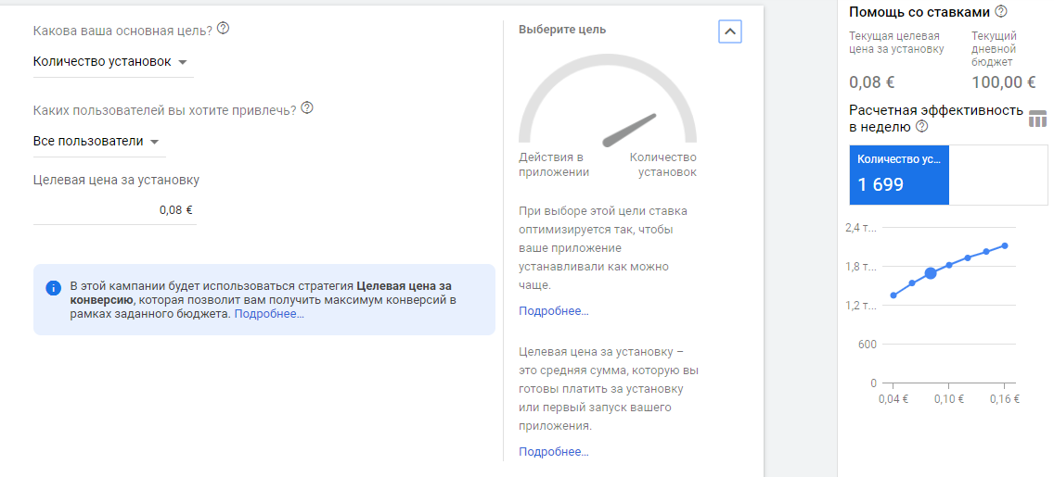Open Все пользователи dropdown
Viewport: 1054px width, 477px height.
tap(98, 142)
